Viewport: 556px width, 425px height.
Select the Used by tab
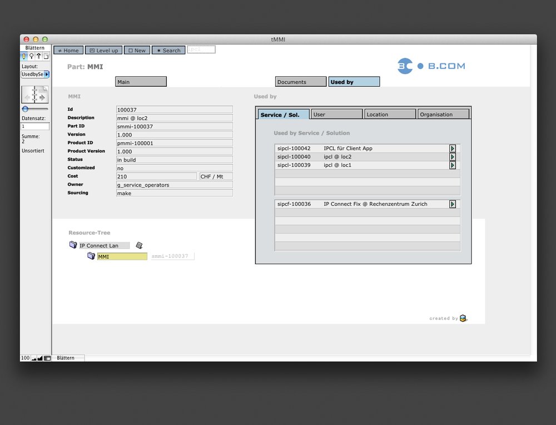[x=354, y=82]
